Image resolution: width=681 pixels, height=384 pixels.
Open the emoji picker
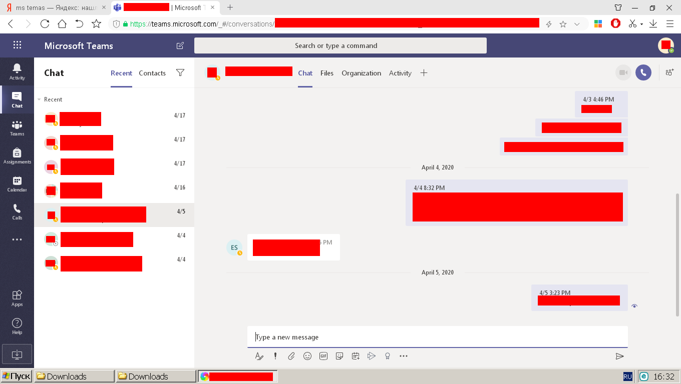(x=307, y=356)
